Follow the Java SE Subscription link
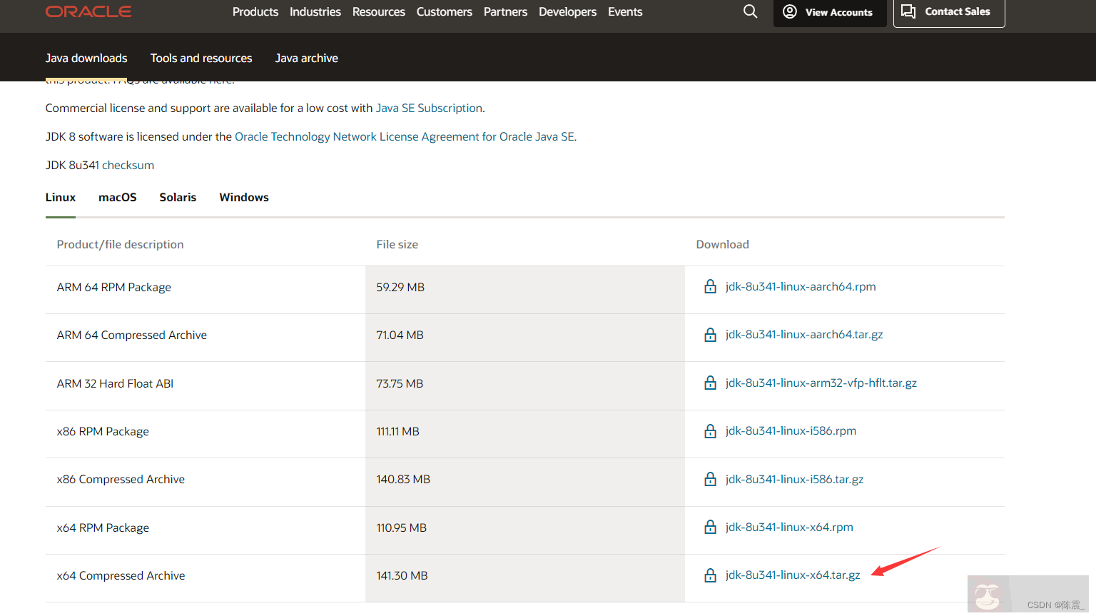1096x616 pixels. tap(429, 108)
